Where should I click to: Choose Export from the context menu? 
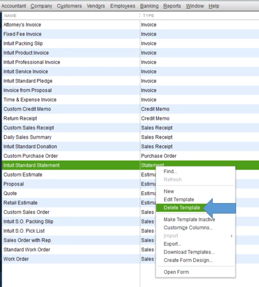[x=172, y=244]
